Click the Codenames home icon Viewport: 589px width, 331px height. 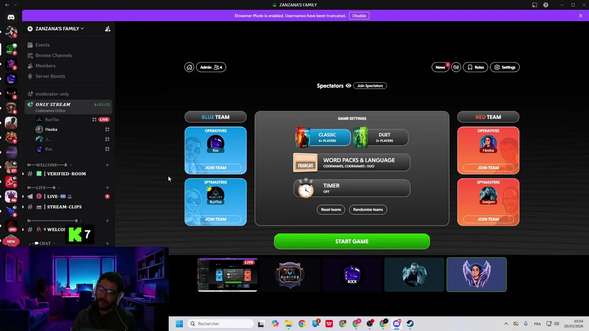click(x=189, y=67)
